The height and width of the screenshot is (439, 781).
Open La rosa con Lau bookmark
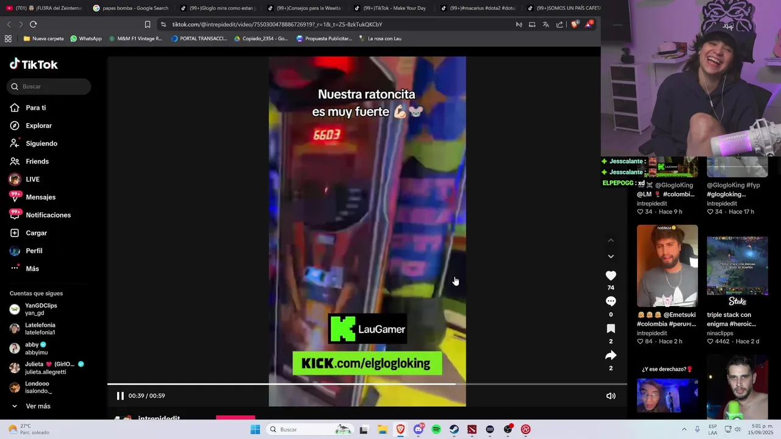pos(380,38)
